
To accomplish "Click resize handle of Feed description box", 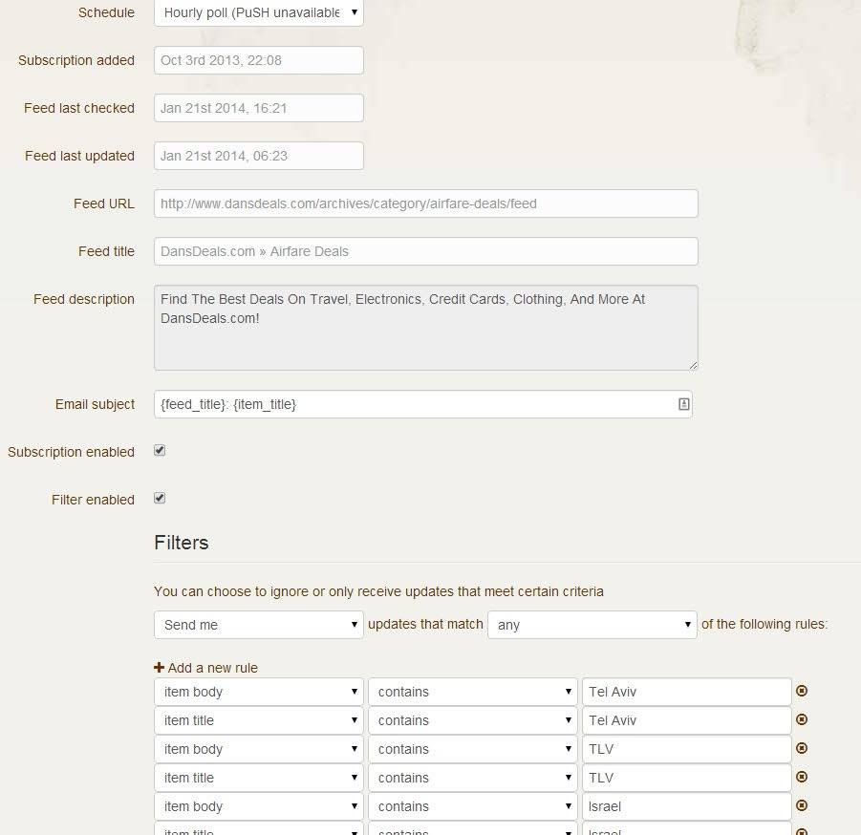I will [693, 366].
